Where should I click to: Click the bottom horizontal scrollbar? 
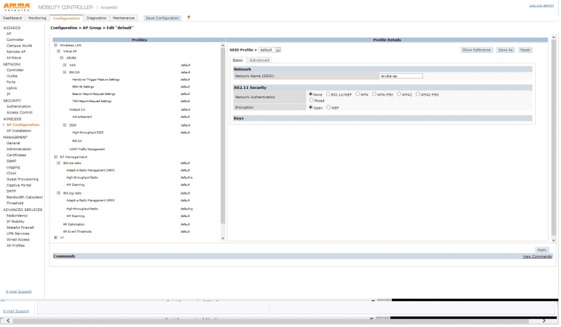pos(276,321)
